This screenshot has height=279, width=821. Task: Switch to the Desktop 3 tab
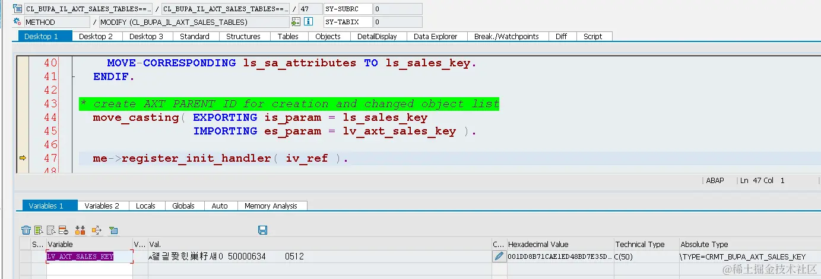pyautogui.click(x=147, y=36)
